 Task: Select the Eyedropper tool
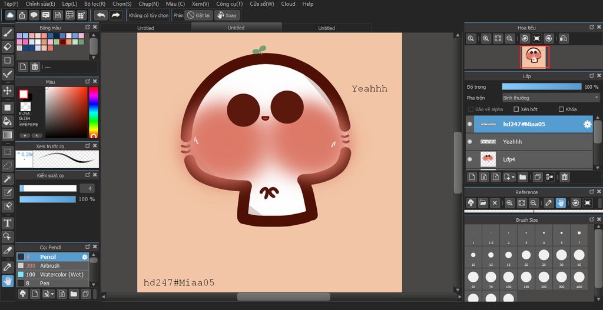click(x=7, y=266)
